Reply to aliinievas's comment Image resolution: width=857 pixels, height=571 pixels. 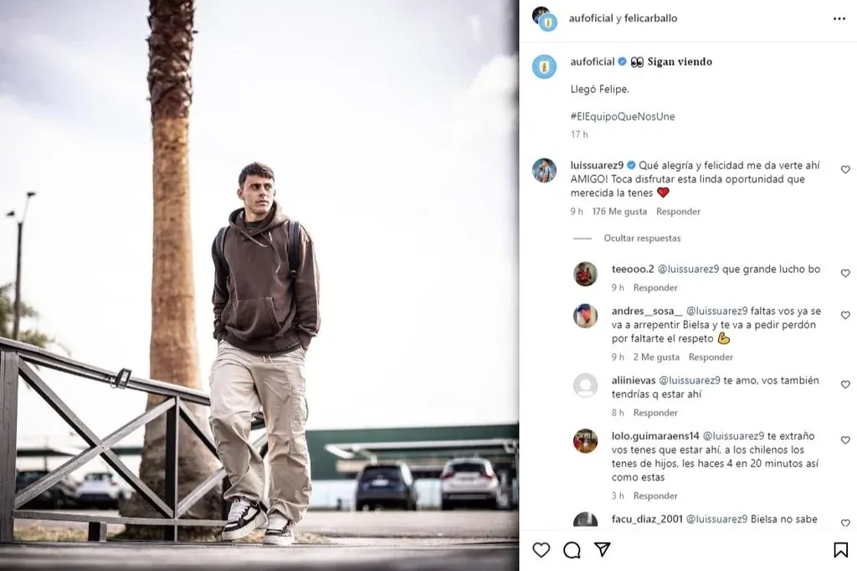tap(655, 413)
